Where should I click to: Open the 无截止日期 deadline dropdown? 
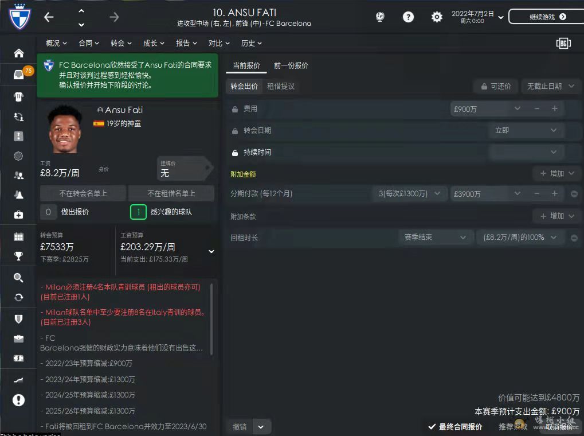551,87
